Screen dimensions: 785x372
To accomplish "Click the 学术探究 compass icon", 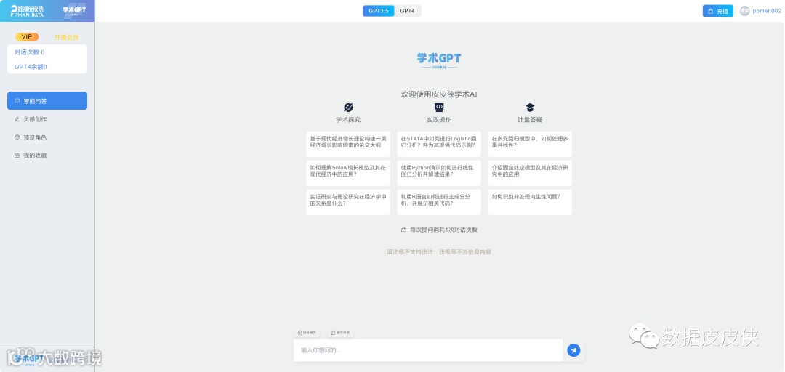I will pos(348,107).
